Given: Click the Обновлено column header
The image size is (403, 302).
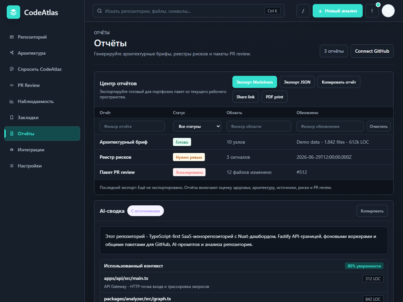Looking at the screenshot, I should point(307,113).
